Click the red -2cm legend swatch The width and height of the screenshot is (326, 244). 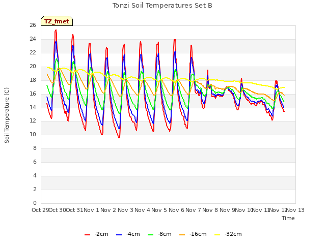(87, 235)
